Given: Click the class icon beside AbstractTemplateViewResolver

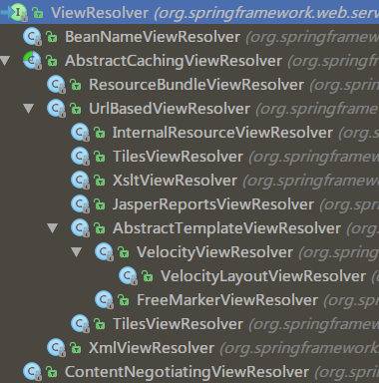Looking at the screenshot, I should coord(80,228).
